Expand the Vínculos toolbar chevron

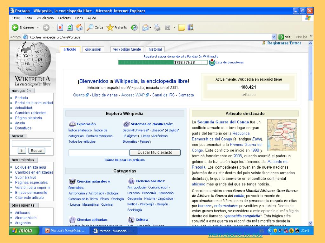pyautogui.click(x=311, y=36)
